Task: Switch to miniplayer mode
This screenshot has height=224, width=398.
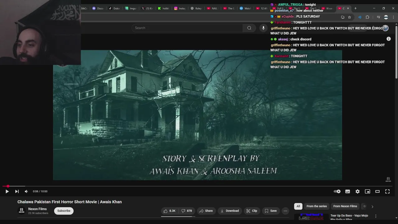Action: [x=368, y=191]
